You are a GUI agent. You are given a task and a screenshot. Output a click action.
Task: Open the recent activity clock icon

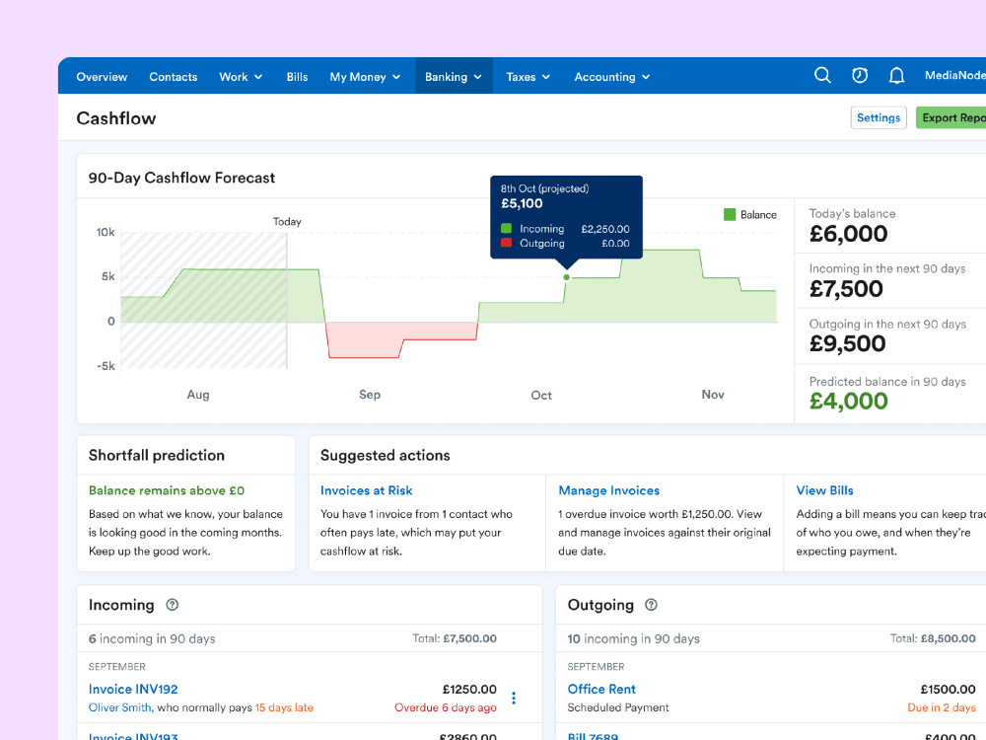coord(859,75)
